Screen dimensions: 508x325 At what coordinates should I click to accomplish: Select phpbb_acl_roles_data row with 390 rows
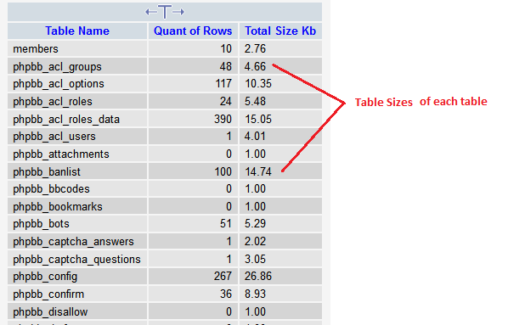point(165,119)
